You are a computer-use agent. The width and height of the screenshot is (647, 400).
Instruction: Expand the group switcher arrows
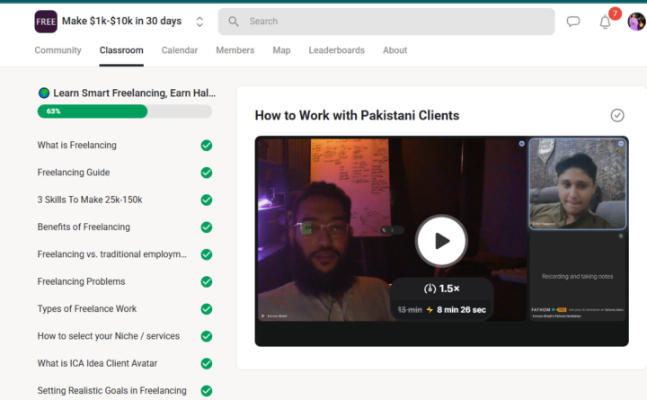tap(199, 22)
